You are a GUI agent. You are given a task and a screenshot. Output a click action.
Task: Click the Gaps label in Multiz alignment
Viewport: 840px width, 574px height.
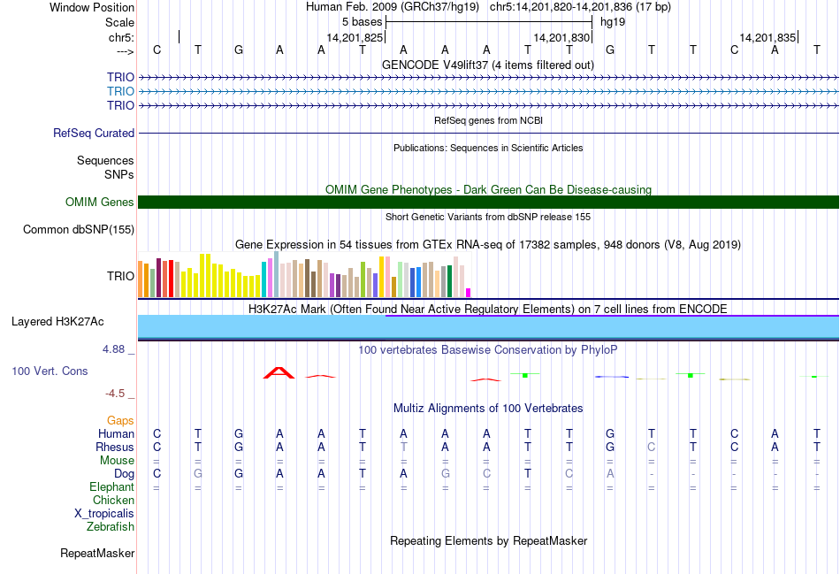tap(120, 421)
